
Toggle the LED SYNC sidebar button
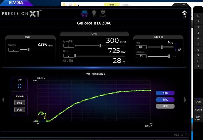[198, 118]
